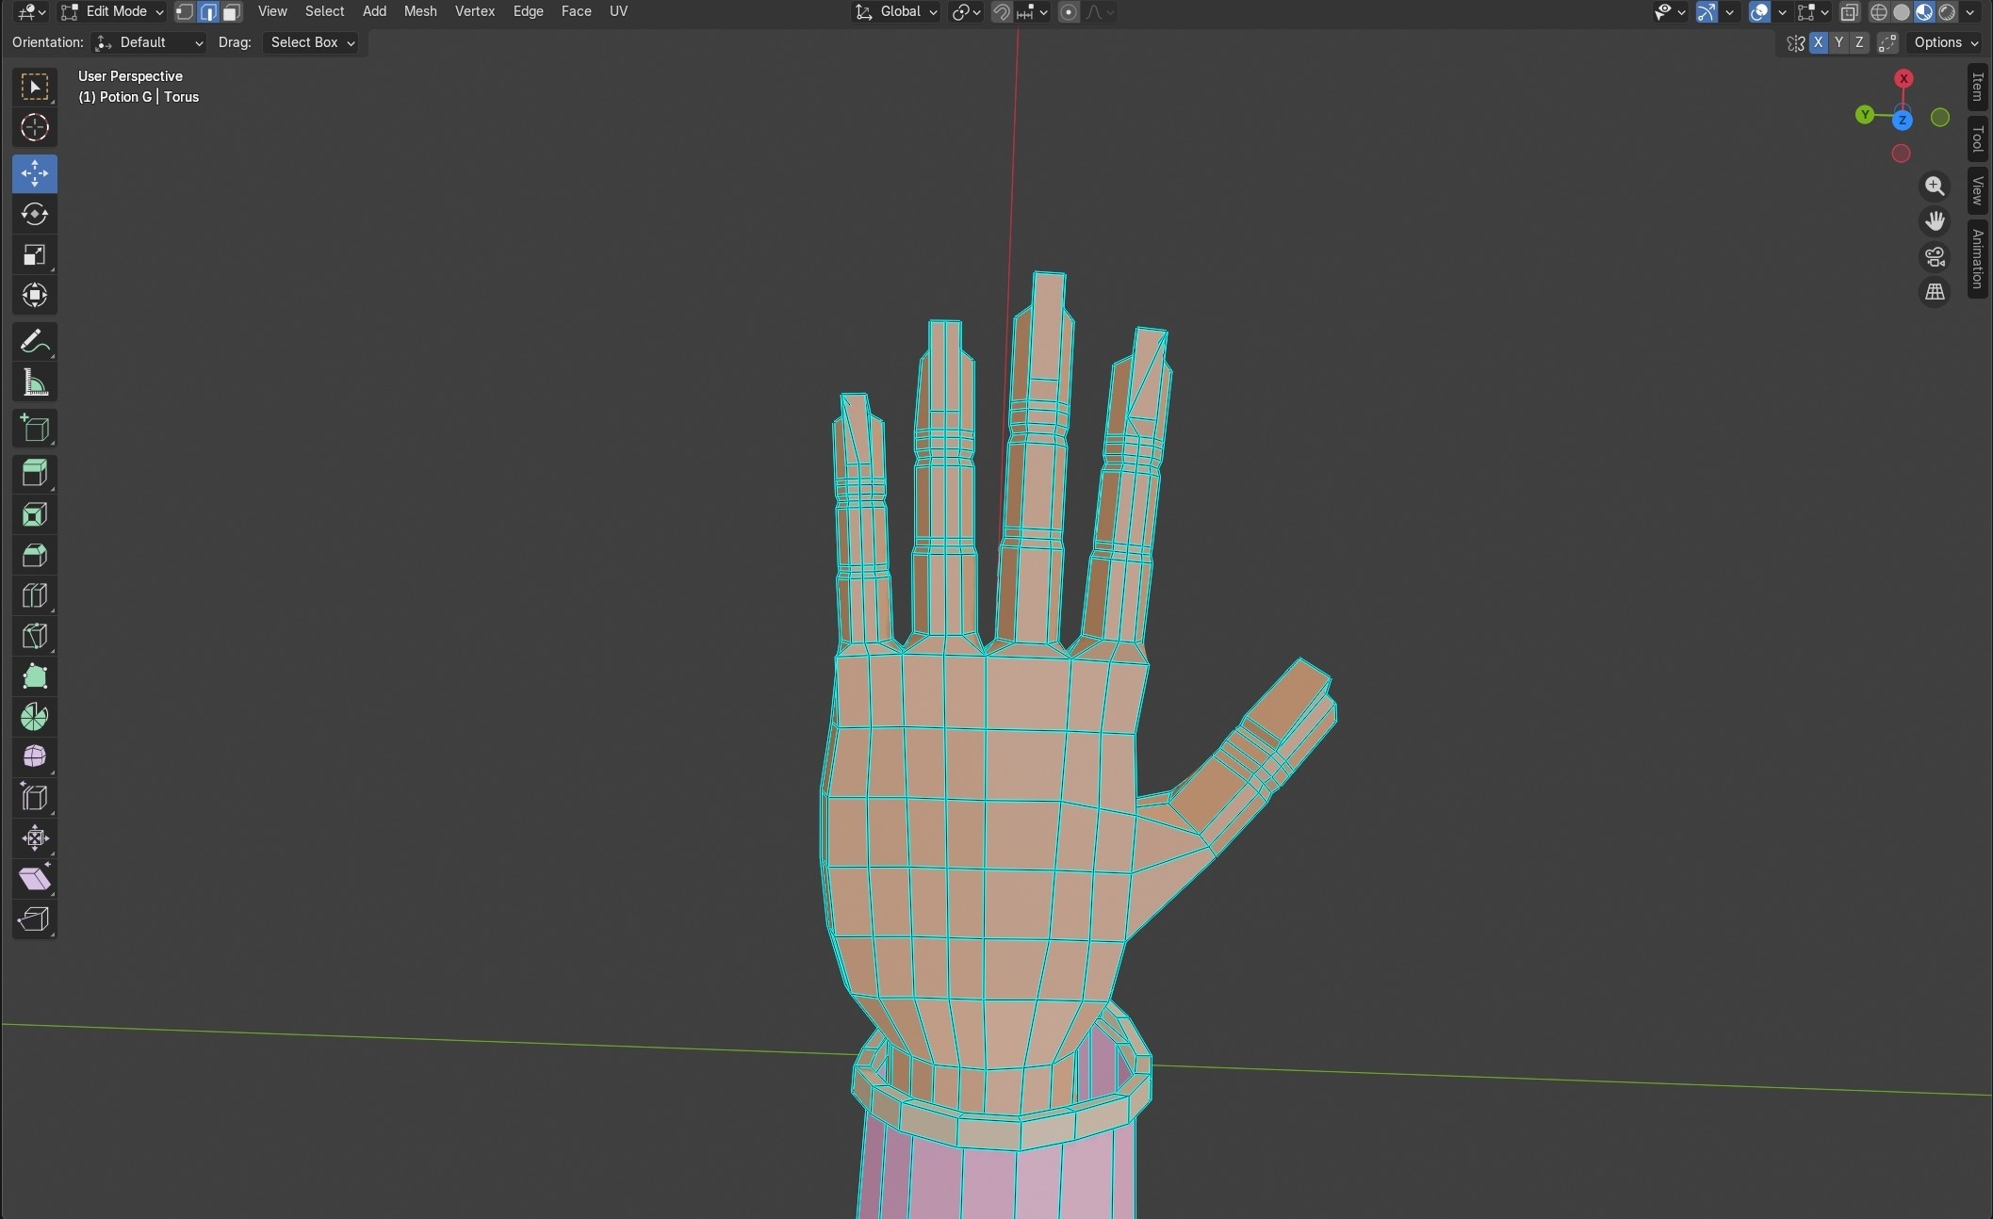The width and height of the screenshot is (1993, 1219).
Task: Toggle camera view button
Action: (x=1935, y=256)
